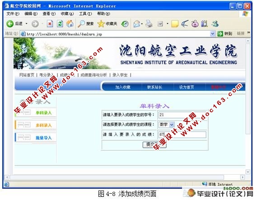Click the 联系站长 banner link
The height and width of the screenshot is (200, 257).
[x=154, y=87]
